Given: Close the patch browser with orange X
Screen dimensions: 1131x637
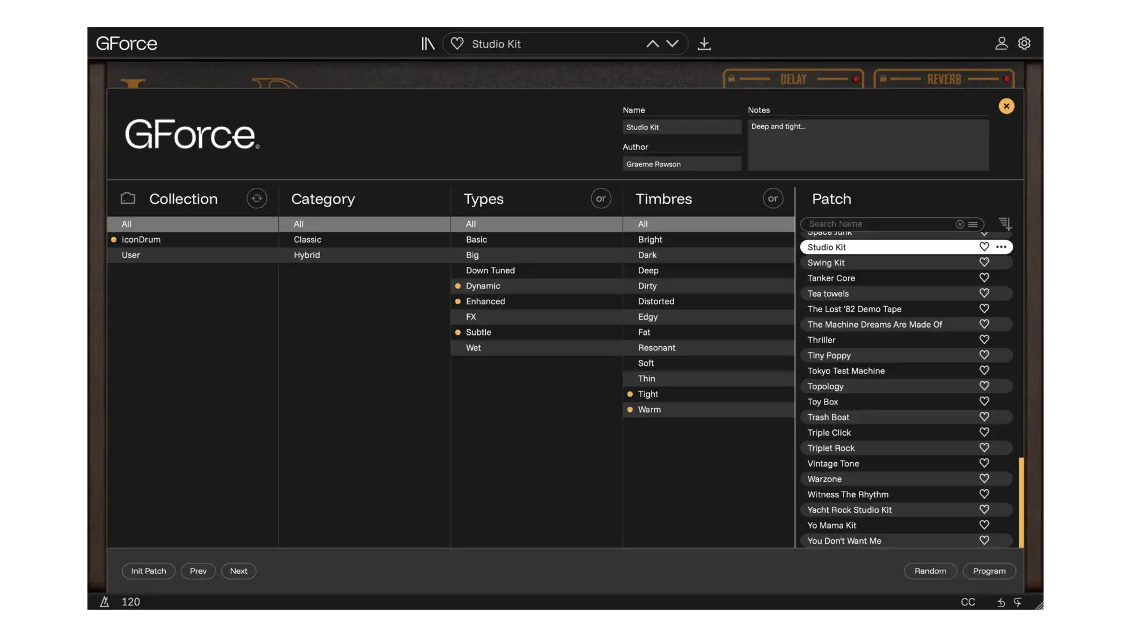Looking at the screenshot, I should 1007,106.
